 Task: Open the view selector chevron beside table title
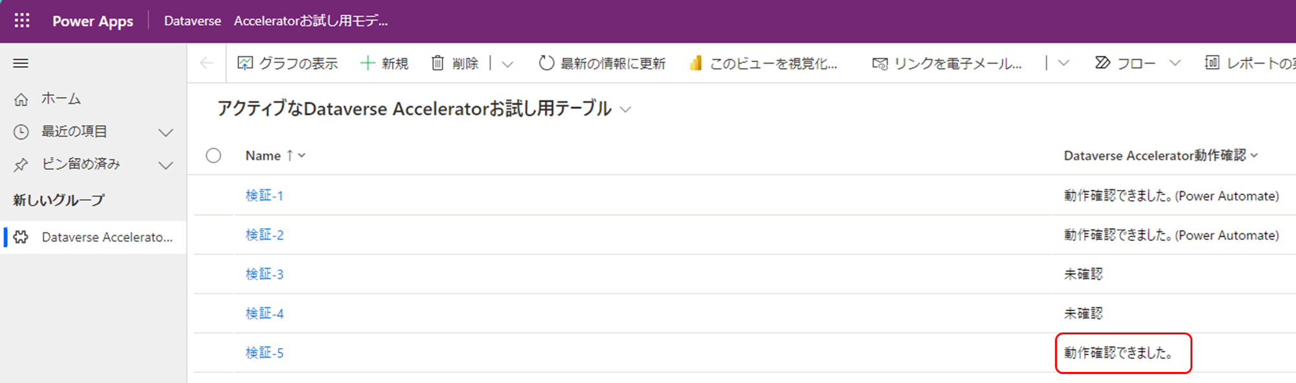(x=625, y=110)
